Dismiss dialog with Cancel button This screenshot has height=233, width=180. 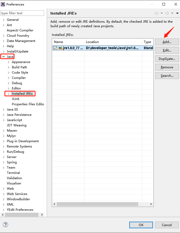(167, 225)
